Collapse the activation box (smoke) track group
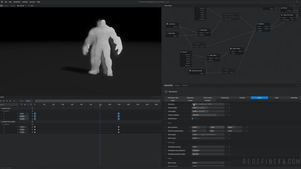This screenshot has width=301, height=169. [0, 122]
